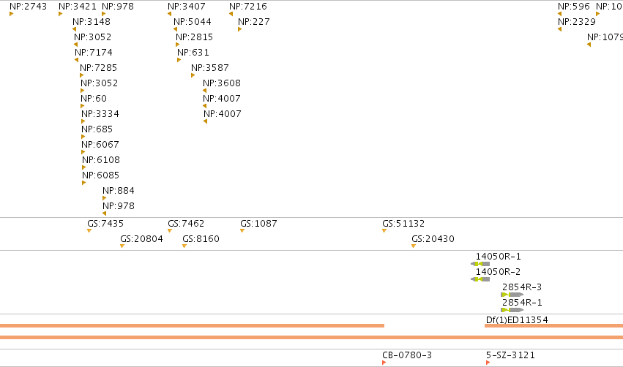Screen dimensions: 623x367
Task: Click the 2854R-3 arrow glyph
Action: coord(512,295)
